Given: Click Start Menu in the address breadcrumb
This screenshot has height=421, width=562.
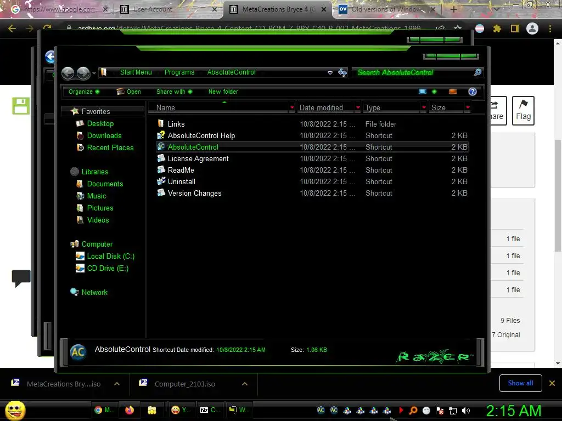Looking at the screenshot, I should [136, 72].
